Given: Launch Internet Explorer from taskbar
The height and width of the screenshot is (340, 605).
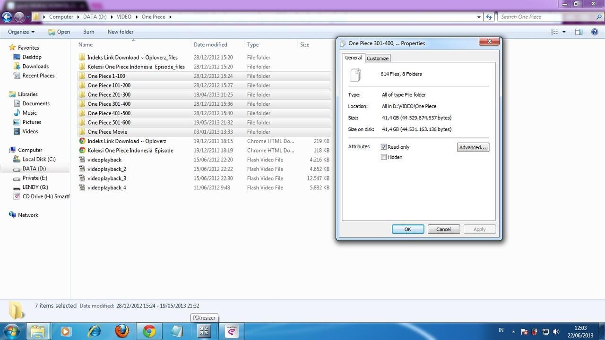Looking at the screenshot, I should coord(95,331).
